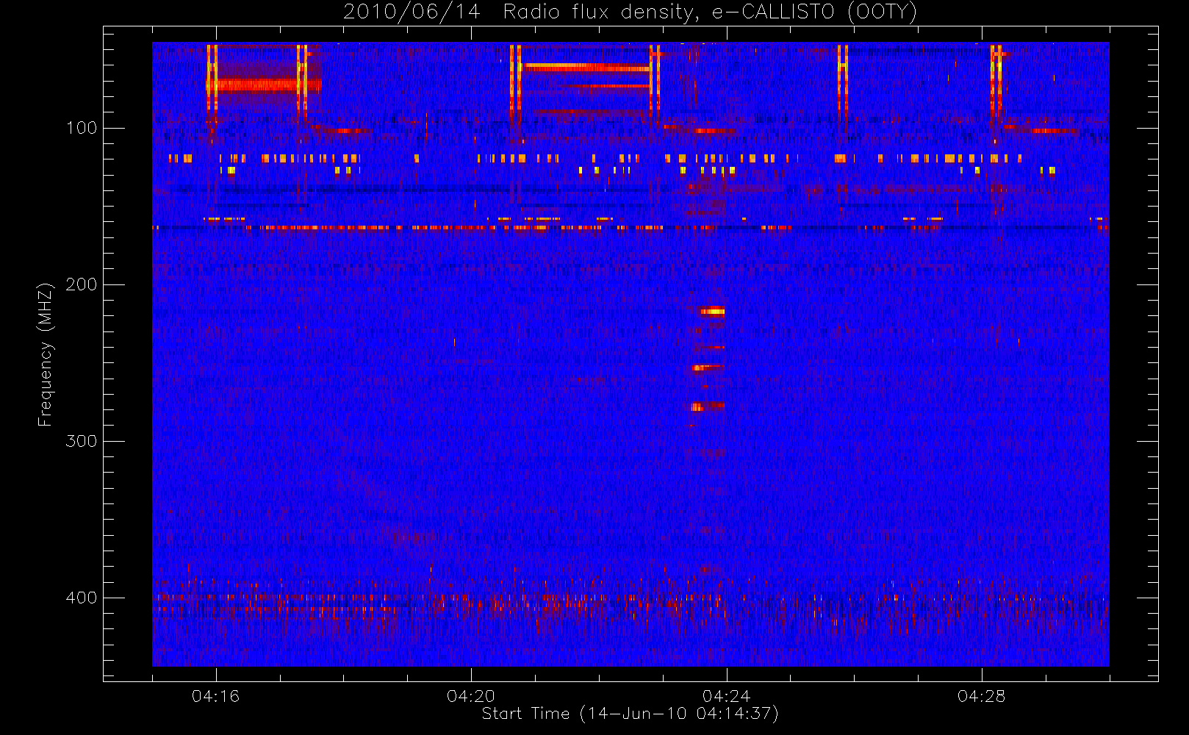The image size is (1189, 735).
Task: Click the burst feature near 280 MHz at 04:24
Action: (x=708, y=406)
